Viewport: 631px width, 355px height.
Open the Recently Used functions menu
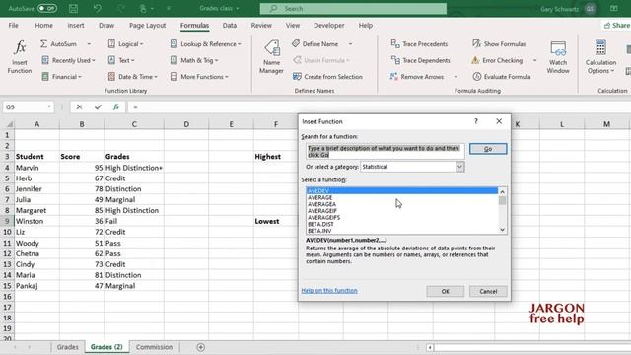click(x=68, y=60)
